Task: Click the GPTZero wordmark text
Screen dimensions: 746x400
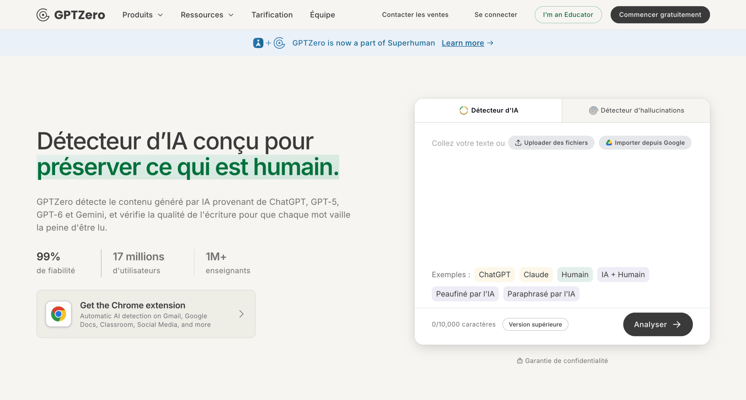Action: 80,15
